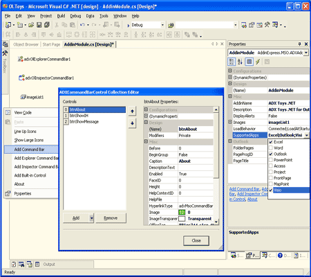The image size is (311, 277).
Task: Click the New Project toolbar icon
Action: [x=8, y=25]
